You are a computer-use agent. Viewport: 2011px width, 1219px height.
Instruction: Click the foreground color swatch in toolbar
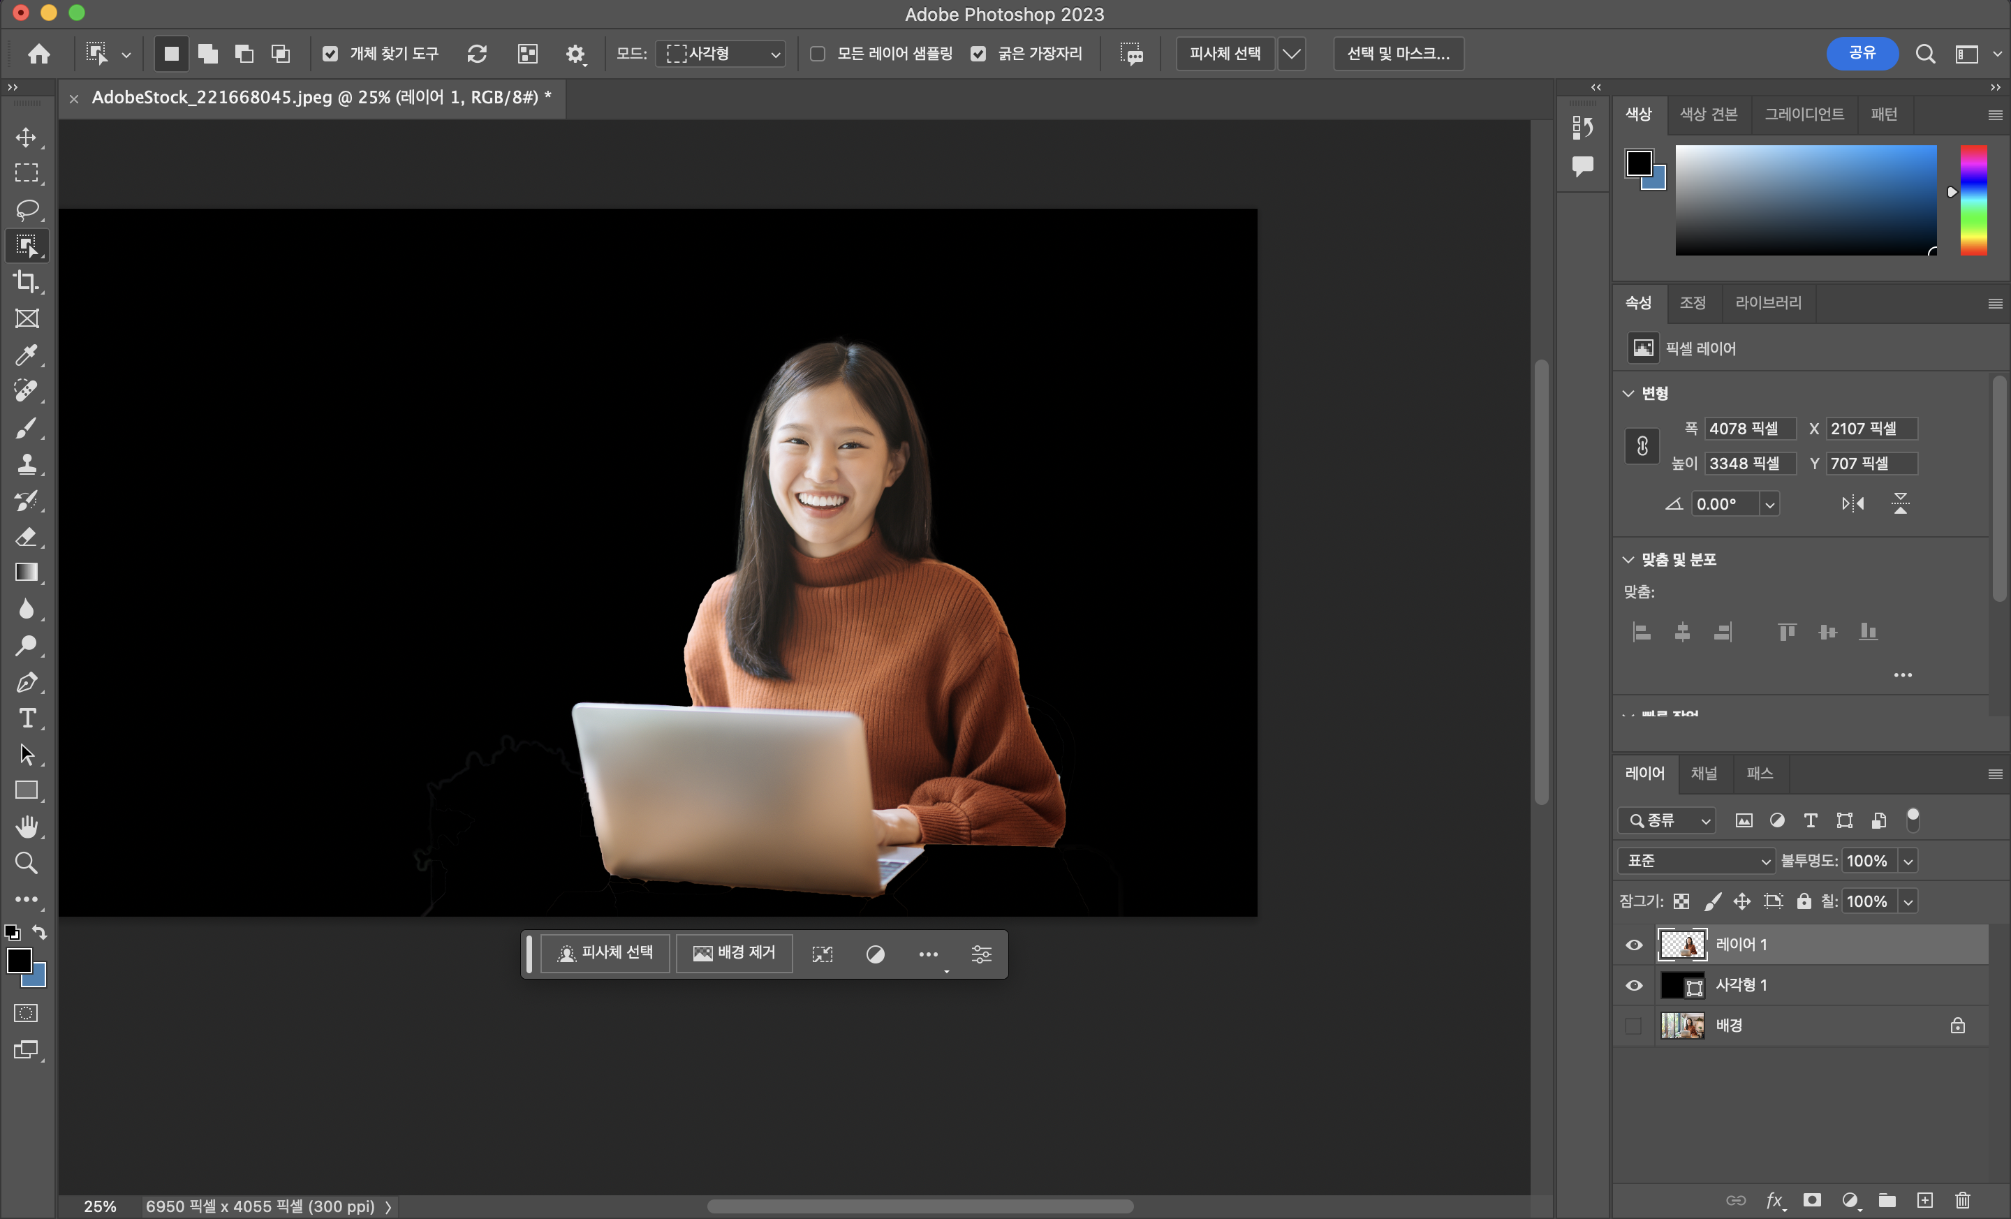coord(19,961)
